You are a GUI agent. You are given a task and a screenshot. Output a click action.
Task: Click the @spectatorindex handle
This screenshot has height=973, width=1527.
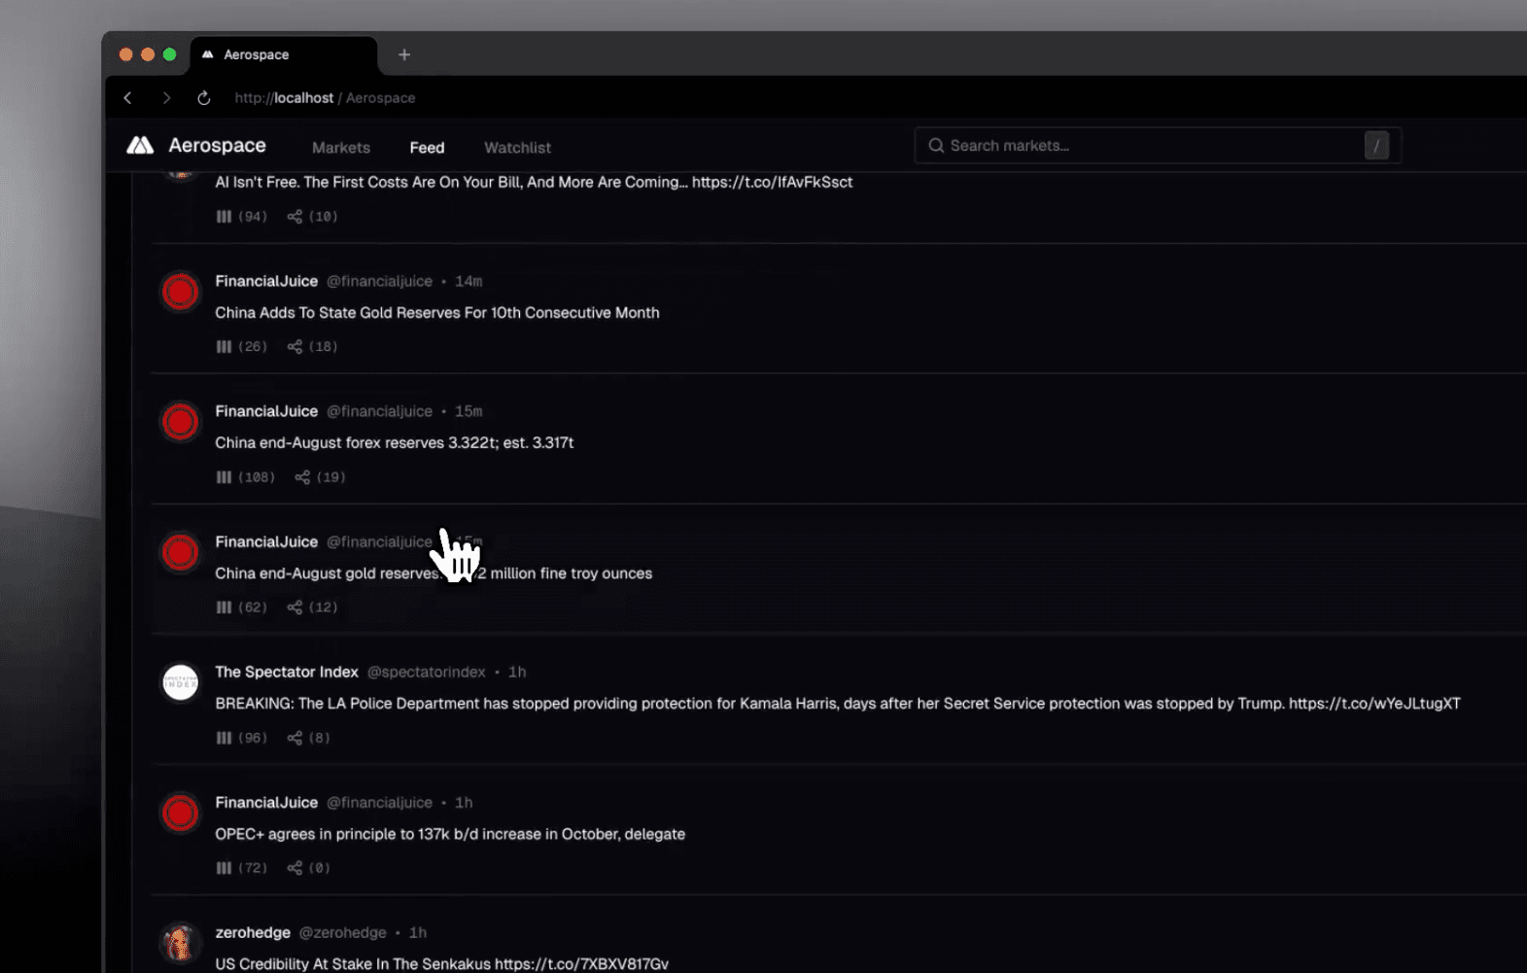426,672
